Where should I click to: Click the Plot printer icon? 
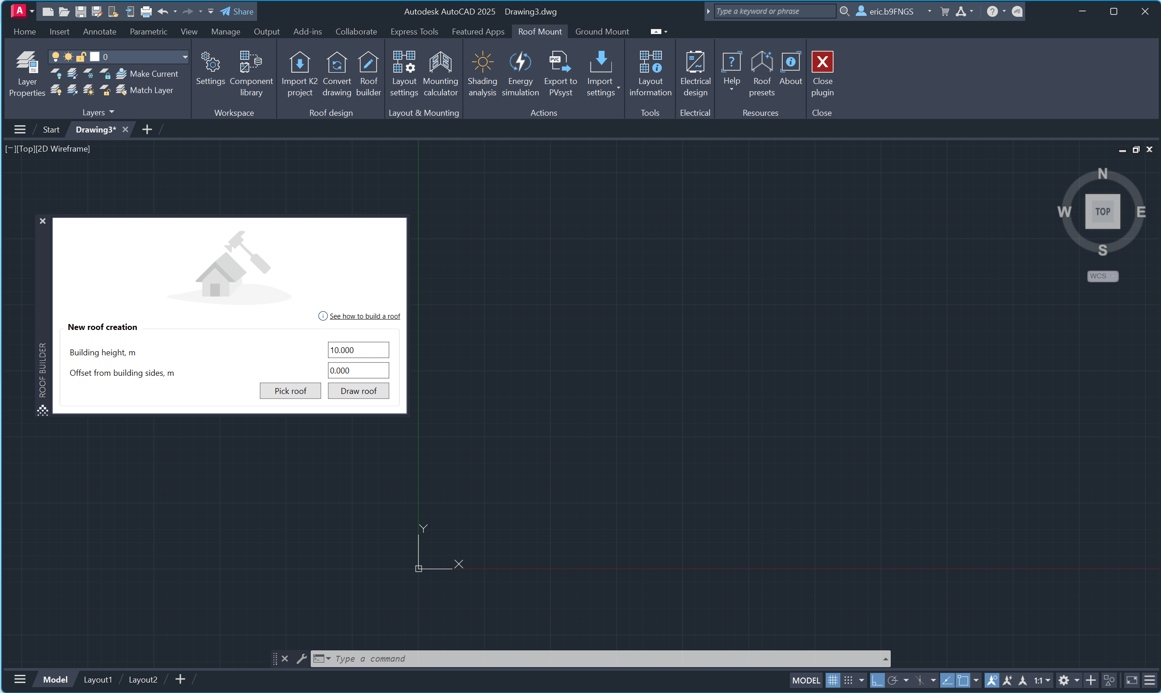point(146,12)
